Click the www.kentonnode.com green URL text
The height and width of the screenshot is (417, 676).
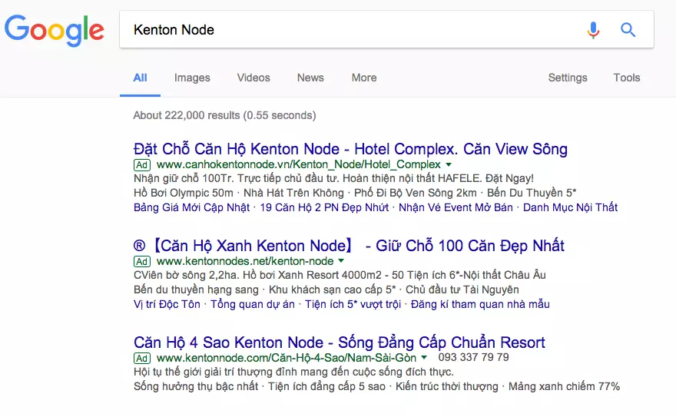(x=287, y=358)
